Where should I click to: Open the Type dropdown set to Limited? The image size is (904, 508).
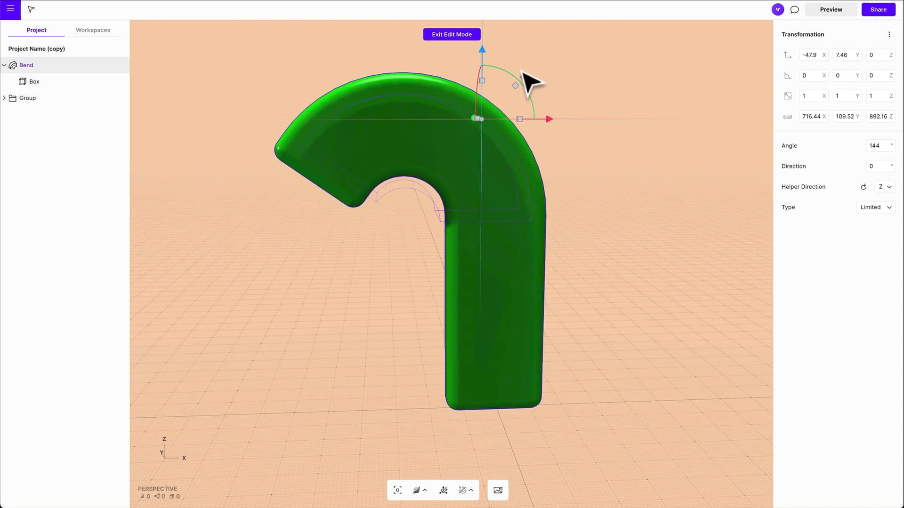click(875, 207)
